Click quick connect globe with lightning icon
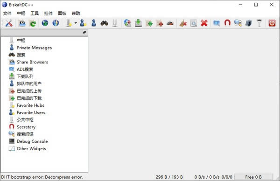 tap(56, 23)
